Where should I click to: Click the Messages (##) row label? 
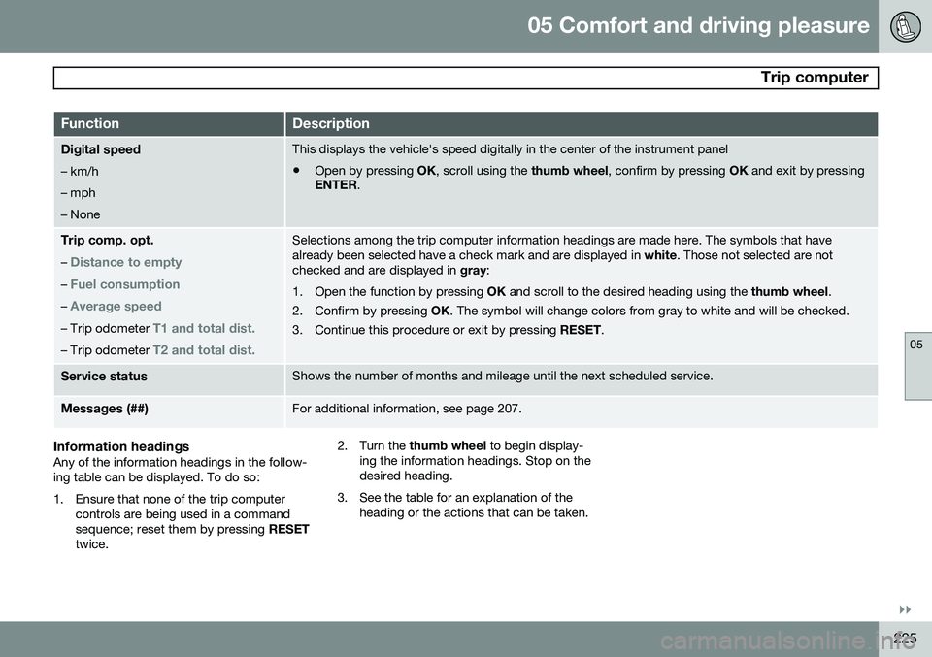coord(105,409)
